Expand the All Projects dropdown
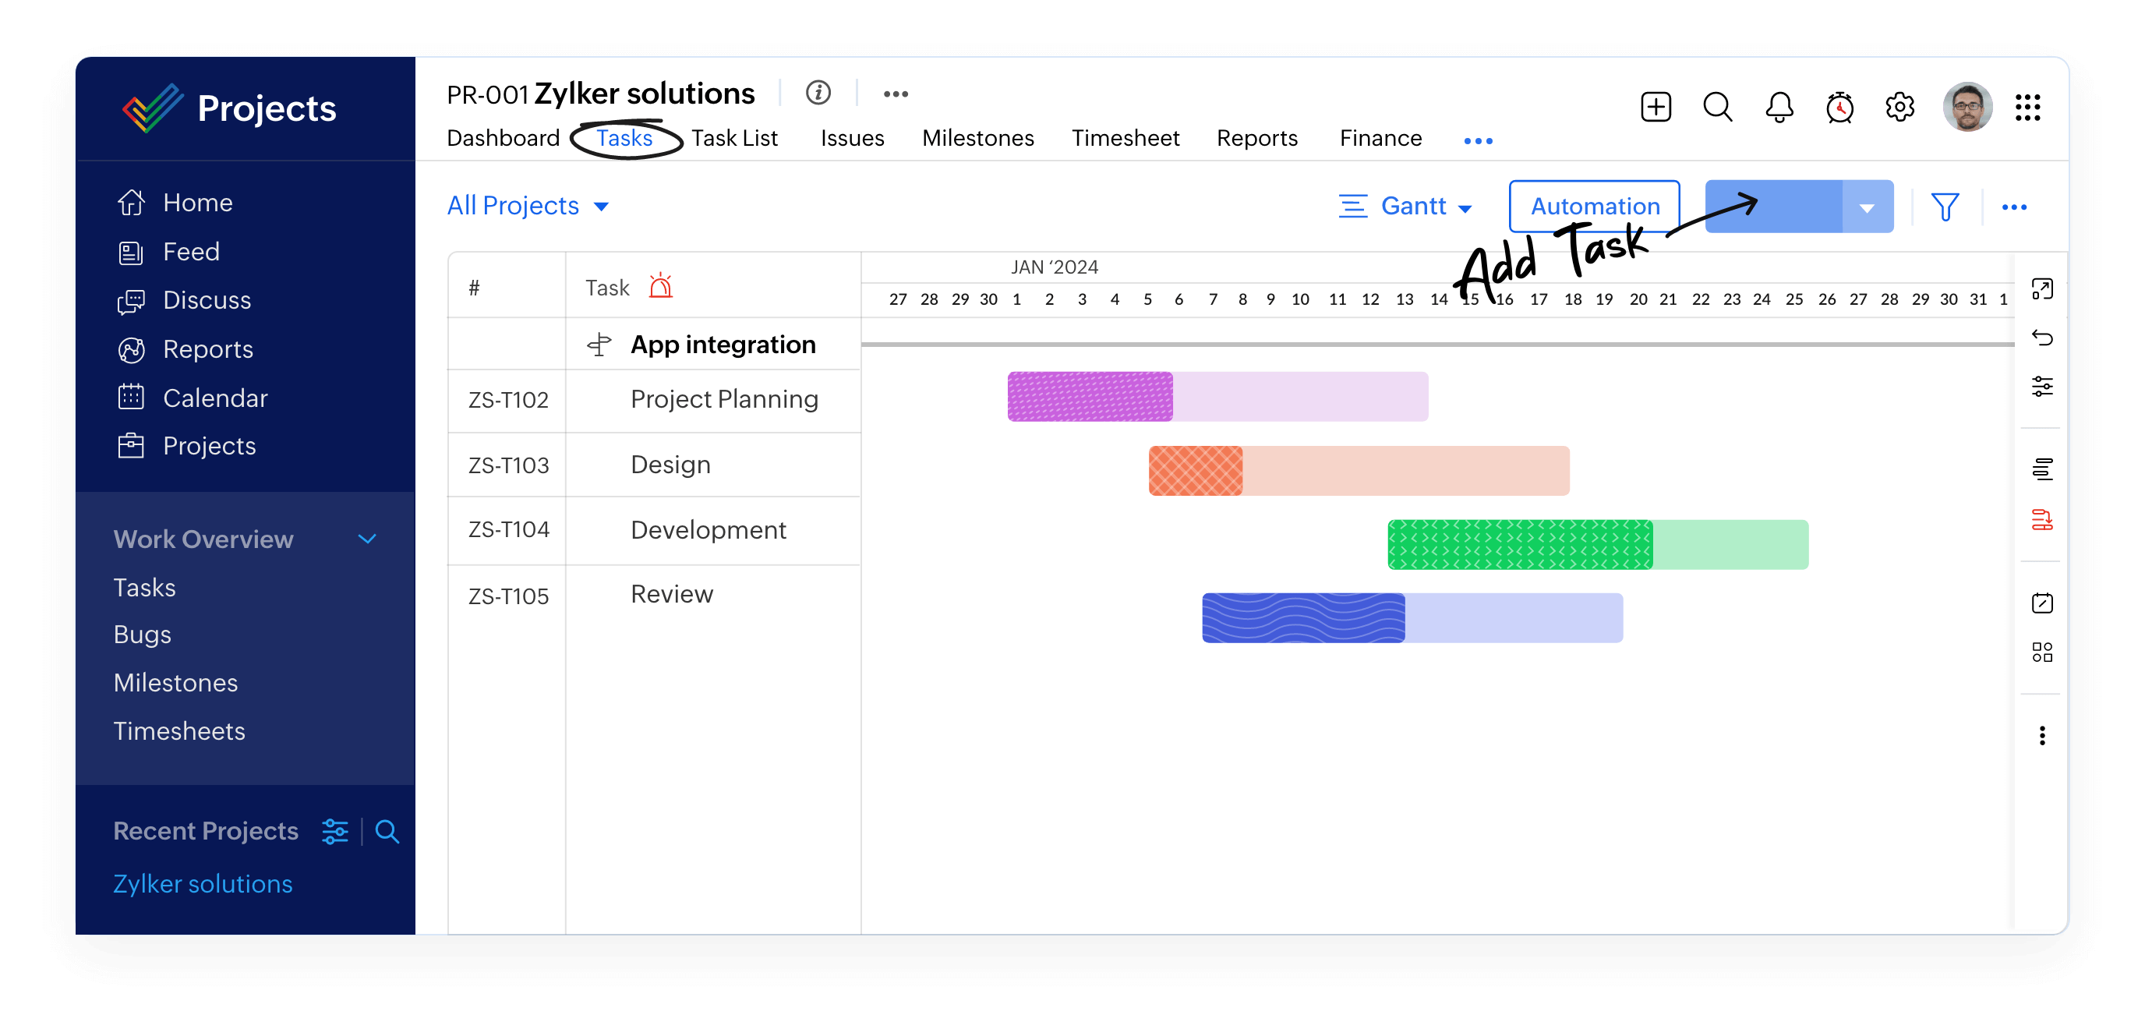Image resolution: width=2145 pixels, height=1029 pixels. [x=529, y=205]
